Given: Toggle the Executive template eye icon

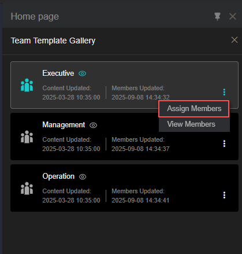Looking at the screenshot, I should (x=83, y=73).
